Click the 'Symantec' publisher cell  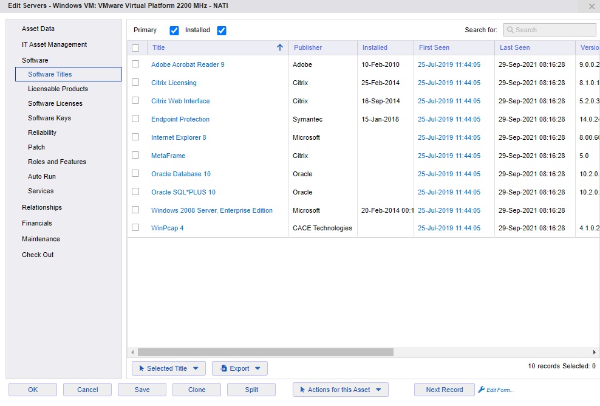(307, 119)
